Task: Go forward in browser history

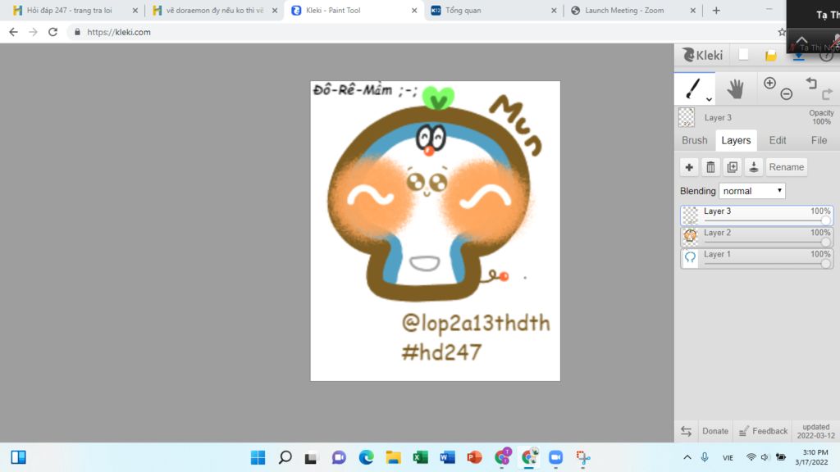Action: pos(33,32)
